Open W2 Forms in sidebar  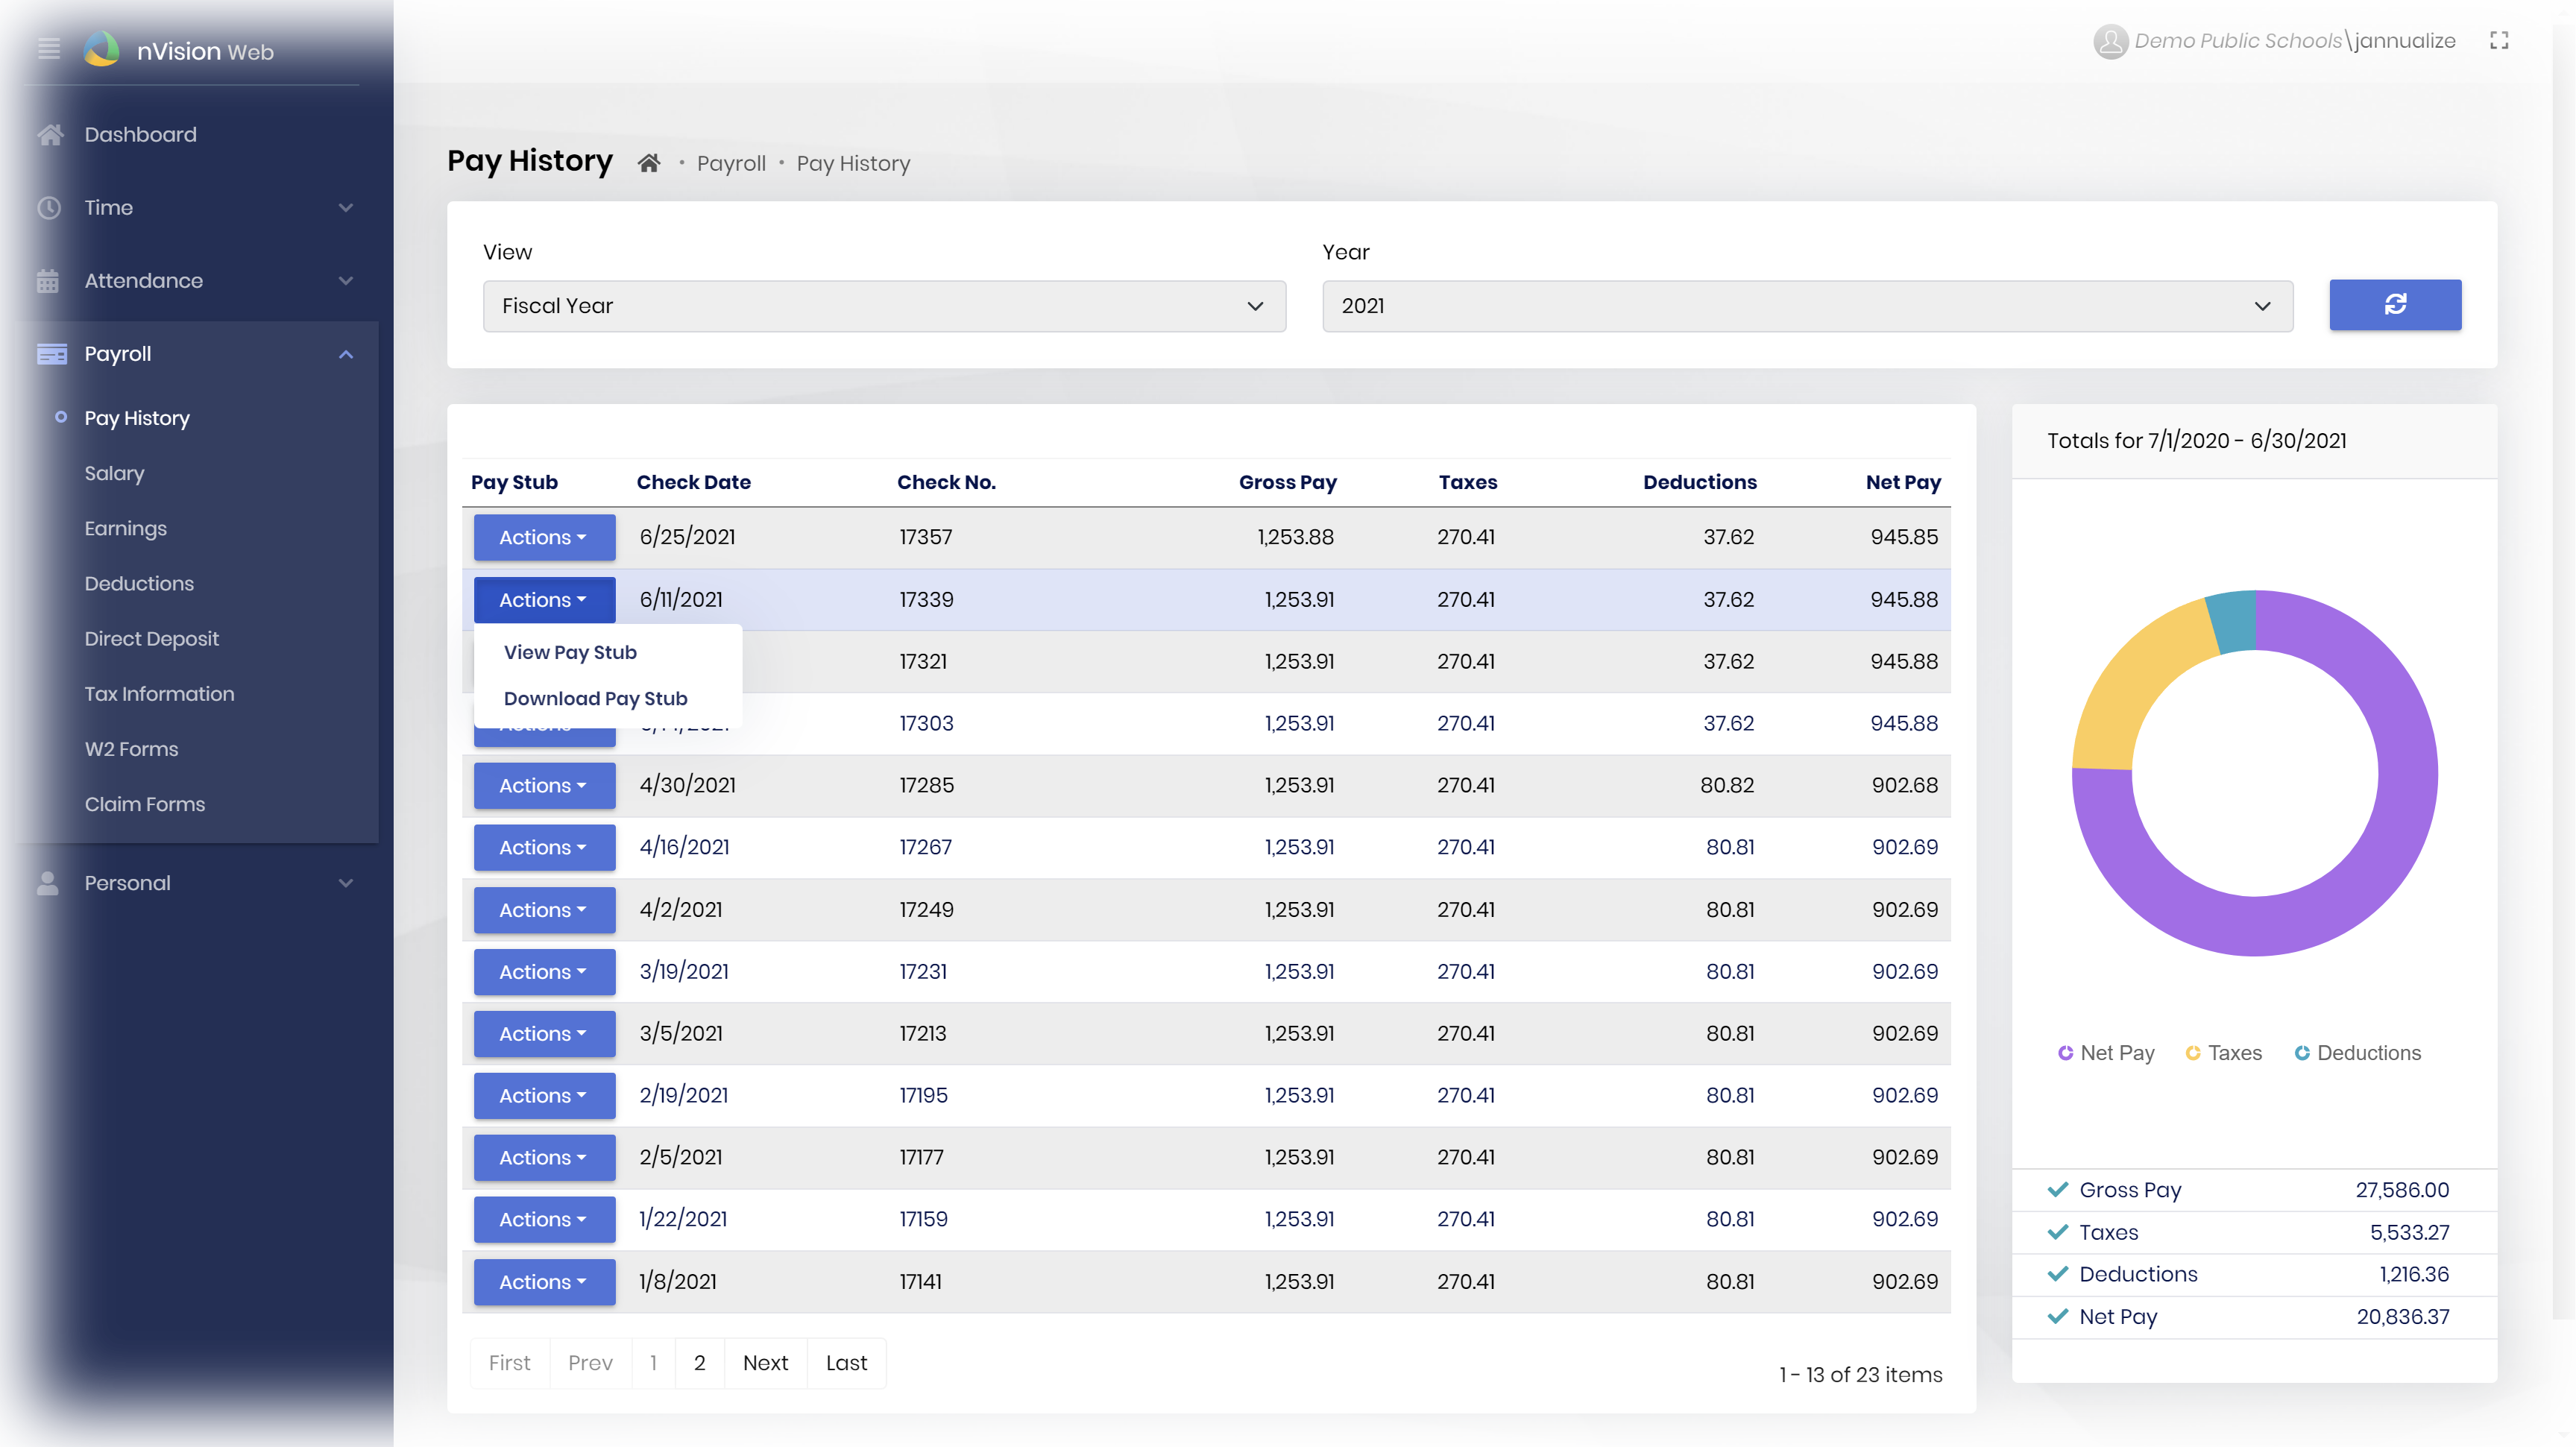(x=131, y=749)
